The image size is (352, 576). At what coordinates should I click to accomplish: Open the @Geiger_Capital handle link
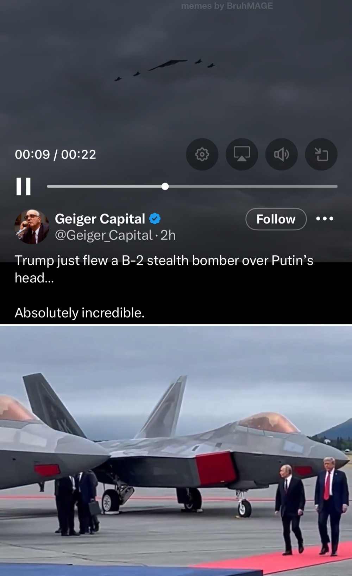[x=104, y=235]
